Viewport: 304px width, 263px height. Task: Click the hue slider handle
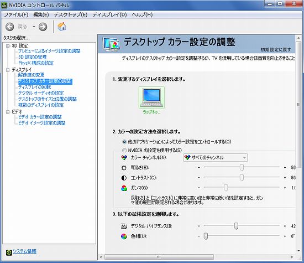pos(206,236)
